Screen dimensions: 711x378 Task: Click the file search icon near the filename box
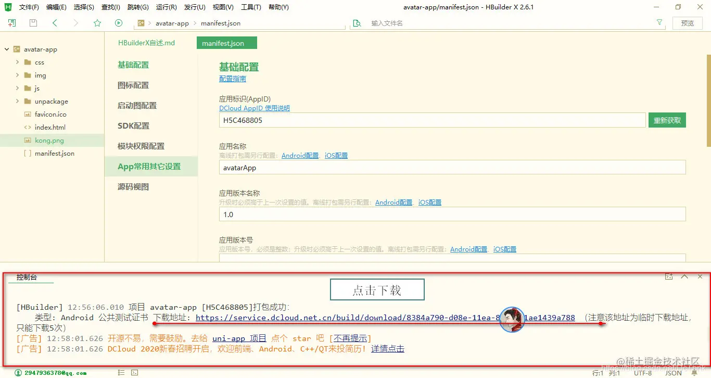point(357,23)
